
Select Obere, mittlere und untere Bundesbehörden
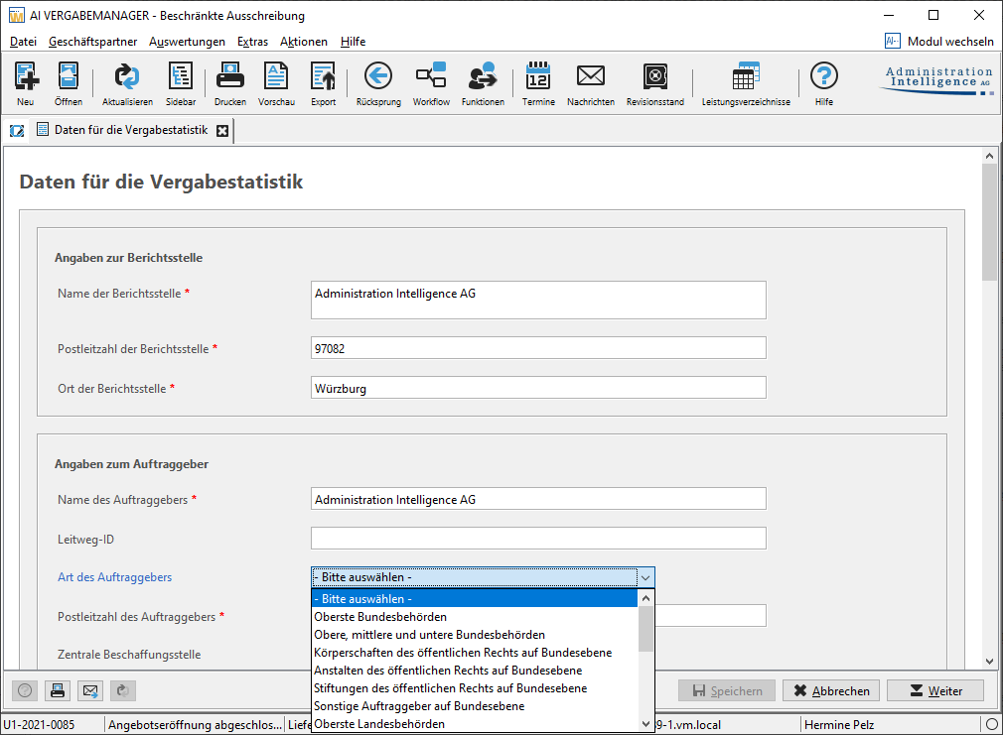click(475, 635)
